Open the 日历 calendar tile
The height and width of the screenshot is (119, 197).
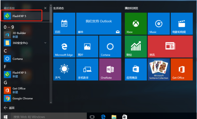(64, 24)
